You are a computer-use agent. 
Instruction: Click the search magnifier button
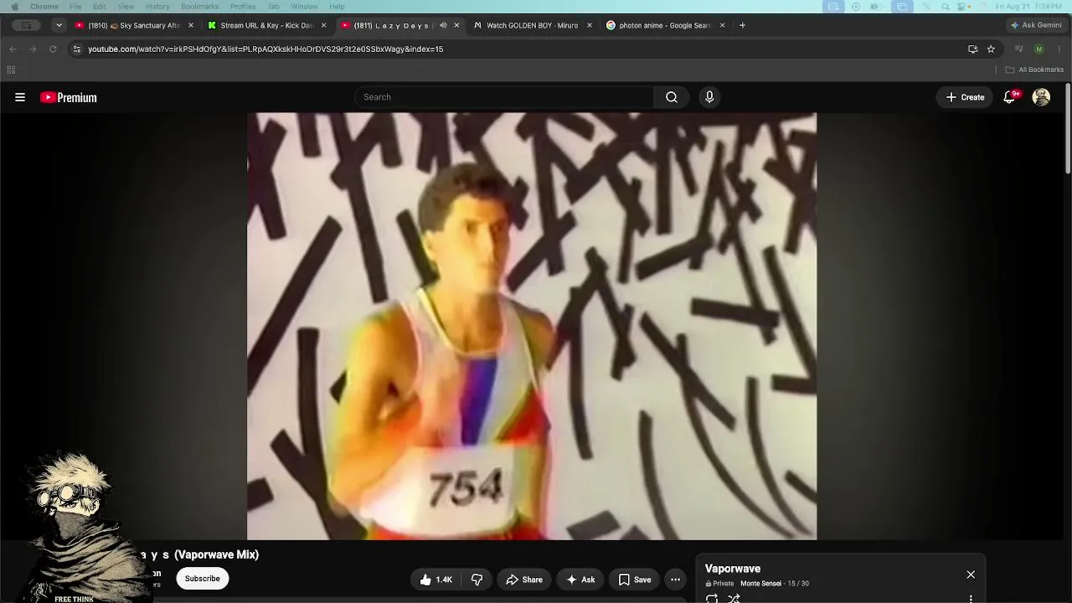[x=672, y=97]
